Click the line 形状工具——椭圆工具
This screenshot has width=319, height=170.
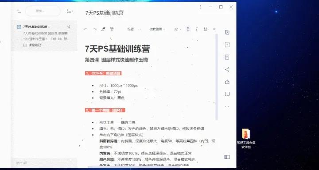[117, 122]
